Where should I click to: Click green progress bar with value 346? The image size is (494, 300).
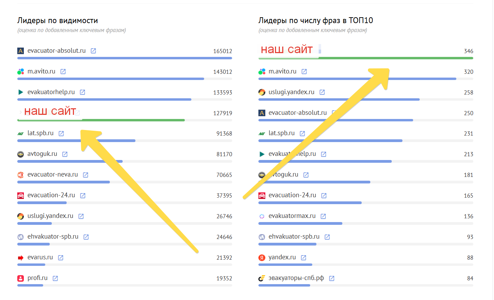coord(366,58)
